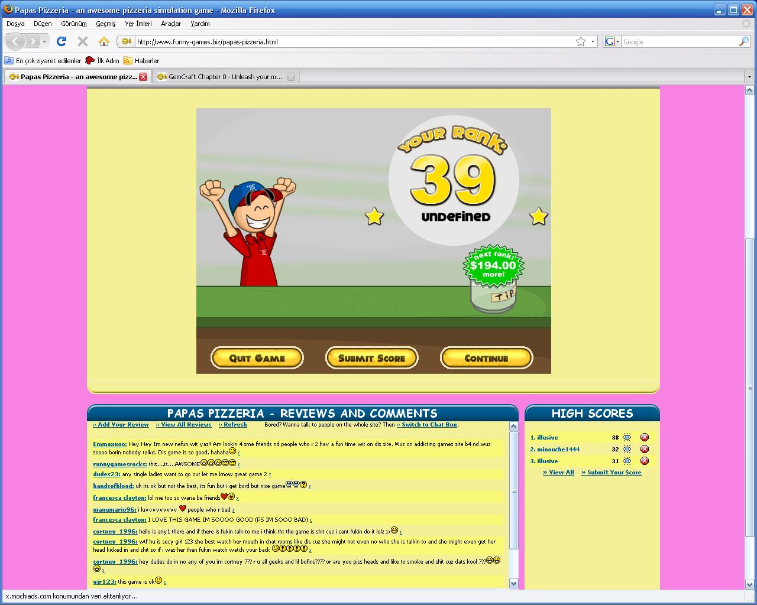
Task: Click the right gold star in game
Action: click(x=538, y=216)
